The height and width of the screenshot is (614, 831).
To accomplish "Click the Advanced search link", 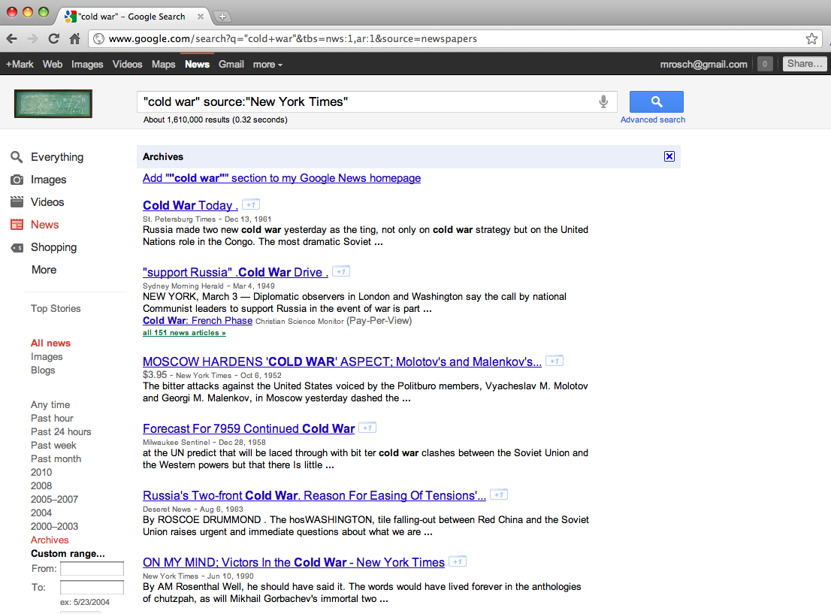I will pos(653,119).
